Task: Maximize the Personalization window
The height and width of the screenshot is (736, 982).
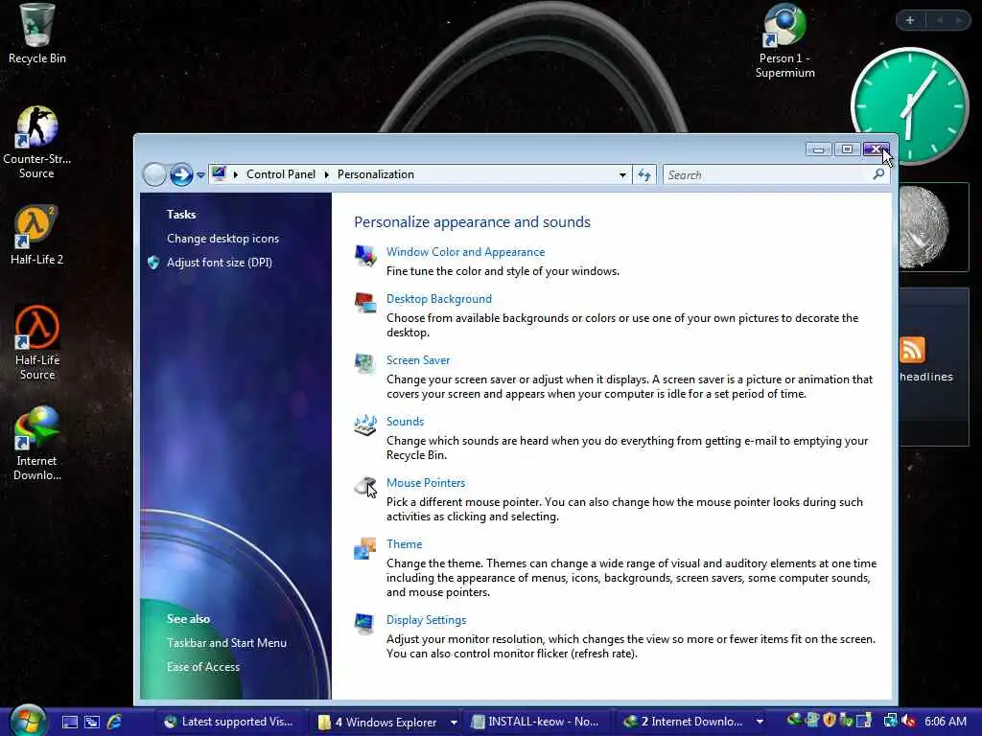Action: 847,149
